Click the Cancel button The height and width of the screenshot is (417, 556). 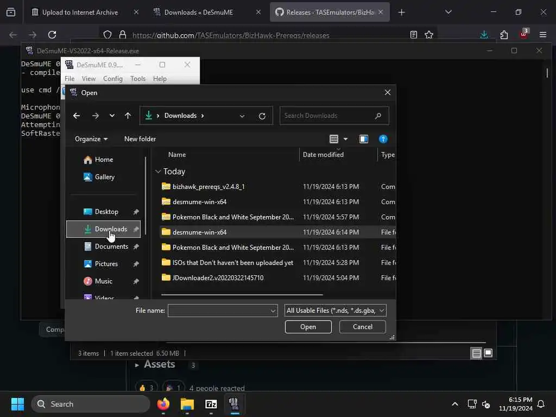coord(362,327)
